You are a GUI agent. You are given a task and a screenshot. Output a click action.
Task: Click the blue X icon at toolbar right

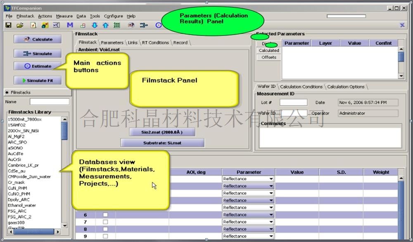click(x=402, y=25)
